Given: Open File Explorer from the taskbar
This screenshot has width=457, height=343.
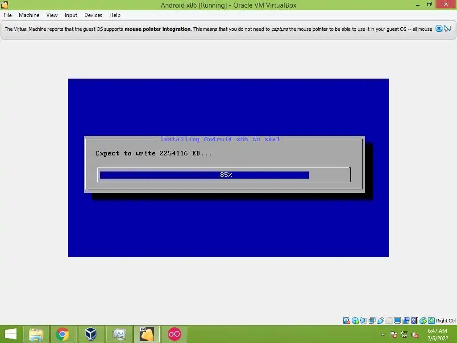Looking at the screenshot, I should click(36, 334).
